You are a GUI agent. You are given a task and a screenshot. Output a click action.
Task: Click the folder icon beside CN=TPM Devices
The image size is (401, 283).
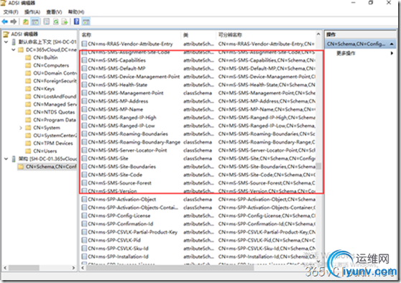(x=28, y=143)
